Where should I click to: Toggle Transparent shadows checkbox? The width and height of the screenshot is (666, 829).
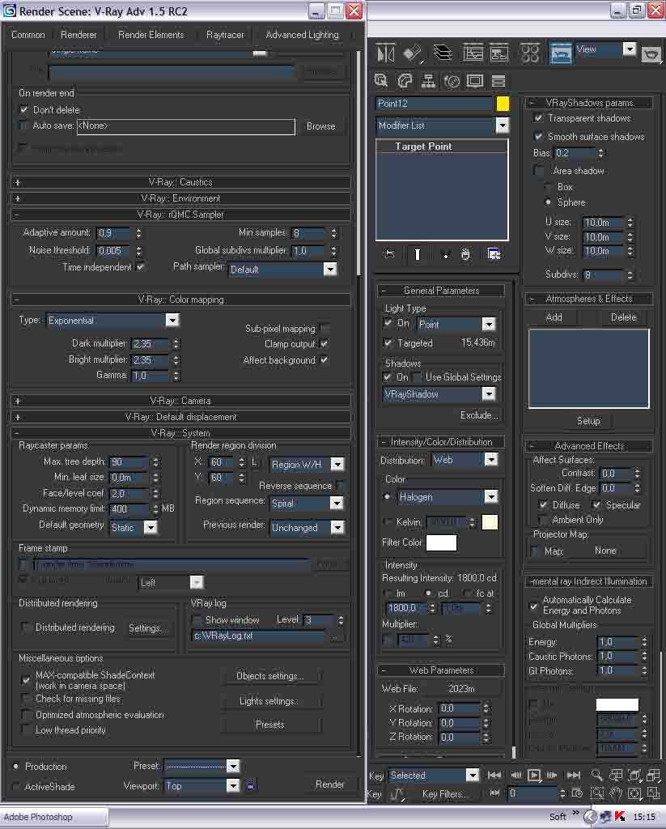coord(538,118)
